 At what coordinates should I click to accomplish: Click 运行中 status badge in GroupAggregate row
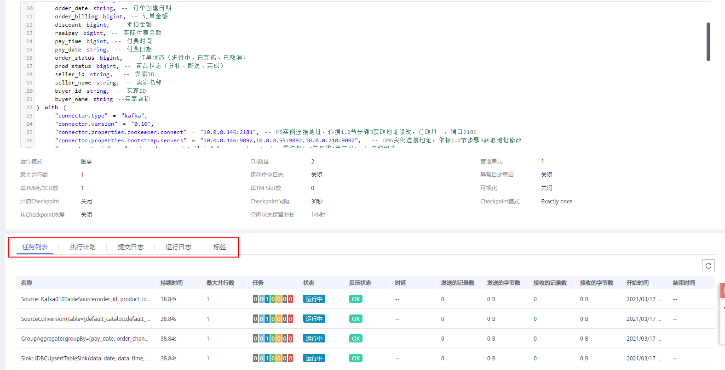point(314,339)
